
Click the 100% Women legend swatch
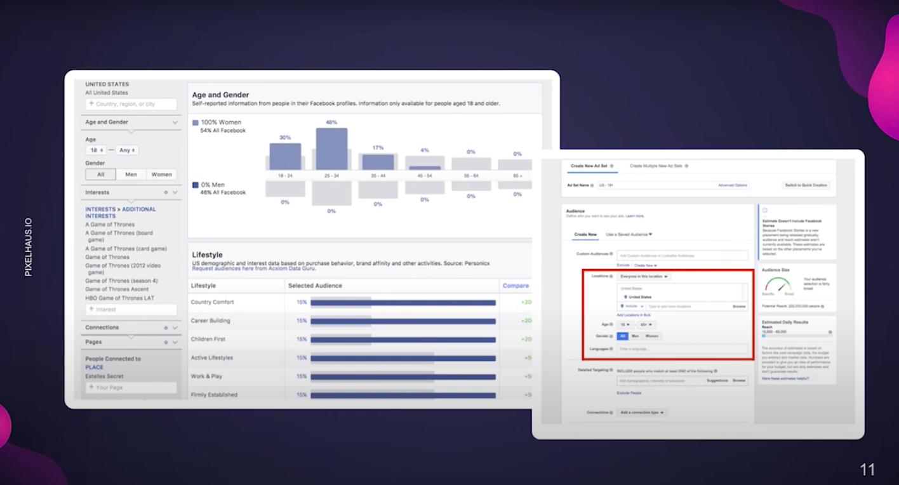coord(196,123)
